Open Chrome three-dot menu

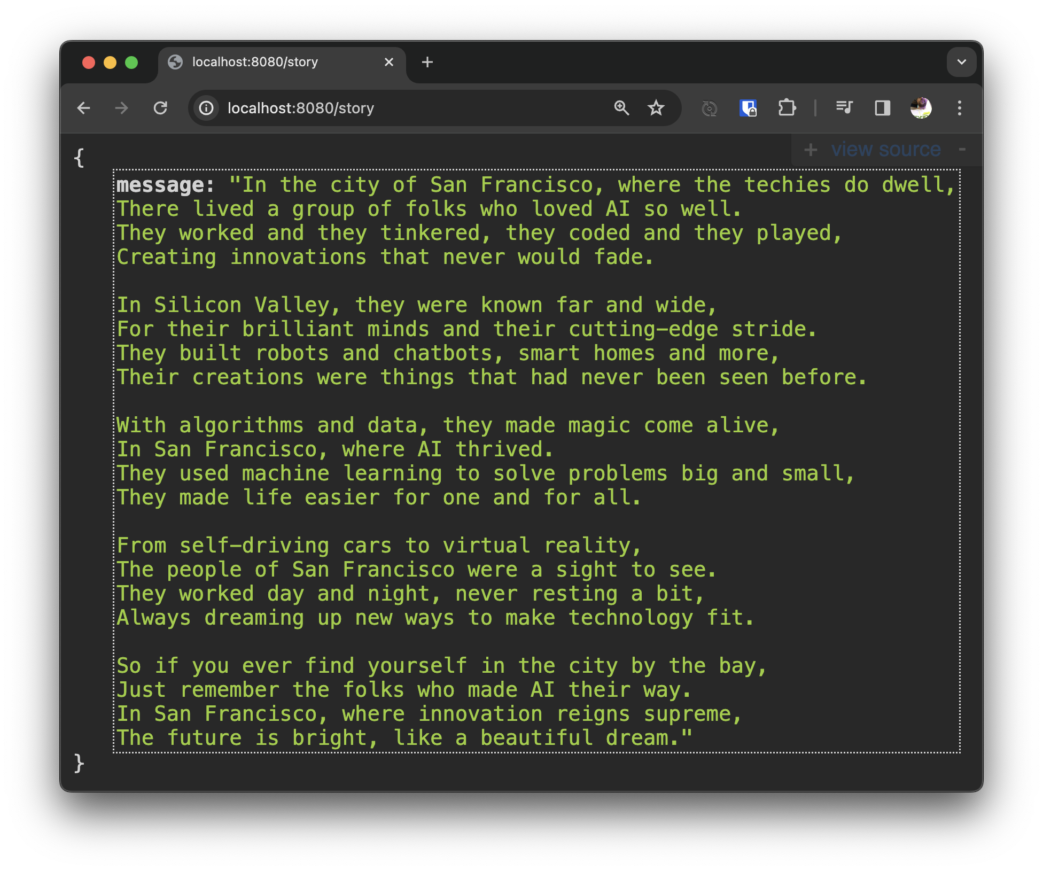[x=960, y=108]
